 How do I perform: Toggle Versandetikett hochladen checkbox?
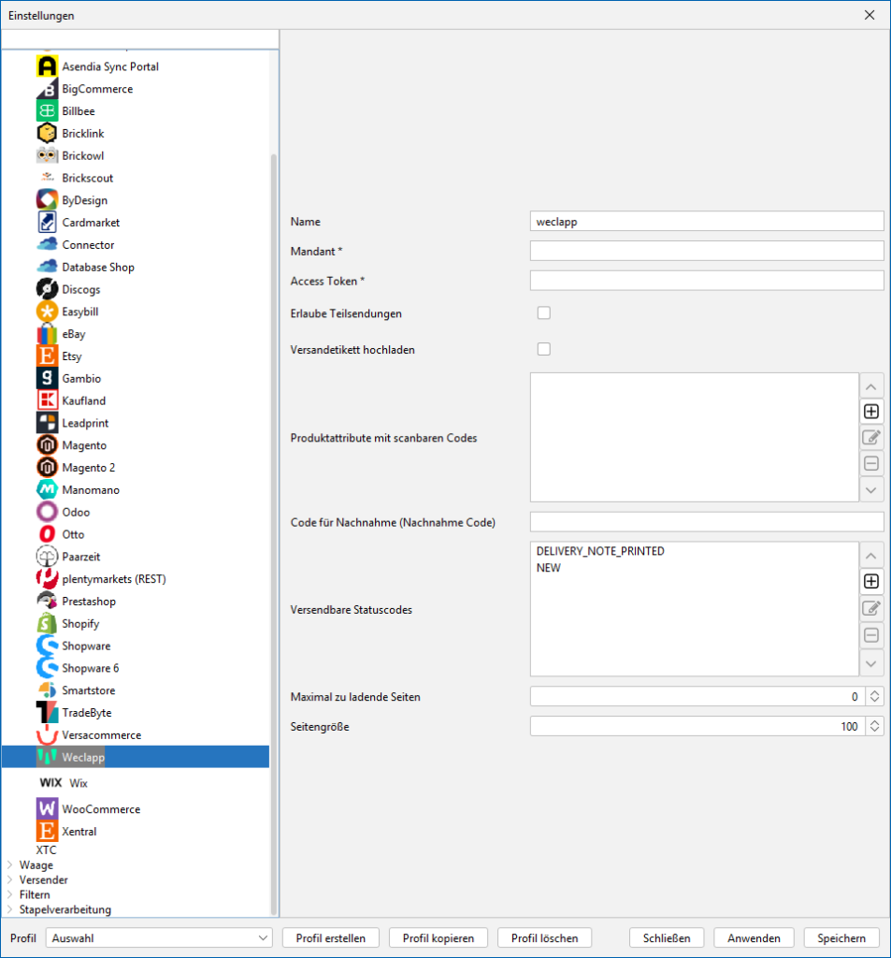coord(543,350)
